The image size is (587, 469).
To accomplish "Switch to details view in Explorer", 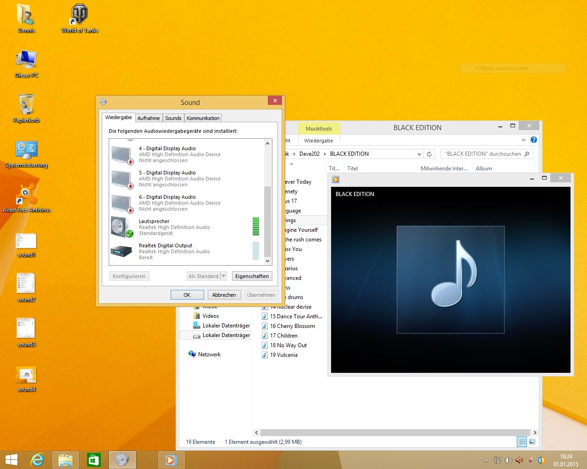I will pyautogui.click(x=522, y=442).
